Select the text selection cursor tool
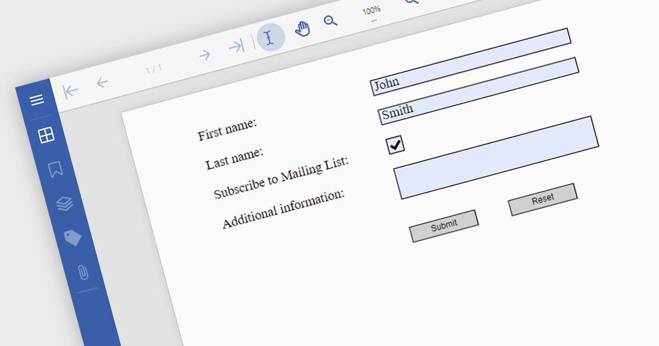659x346 pixels. tap(271, 37)
